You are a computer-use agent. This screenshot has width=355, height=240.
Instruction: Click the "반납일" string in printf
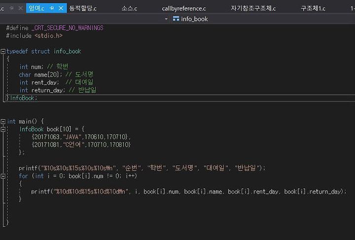tap(247, 168)
